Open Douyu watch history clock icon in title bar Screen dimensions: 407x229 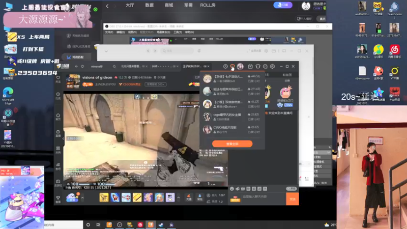pos(225,67)
